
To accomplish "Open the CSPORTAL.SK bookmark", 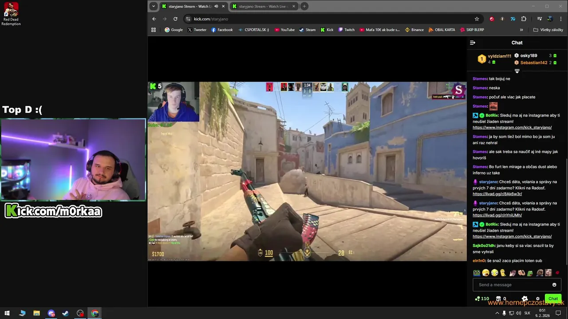I will pyautogui.click(x=253, y=30).
